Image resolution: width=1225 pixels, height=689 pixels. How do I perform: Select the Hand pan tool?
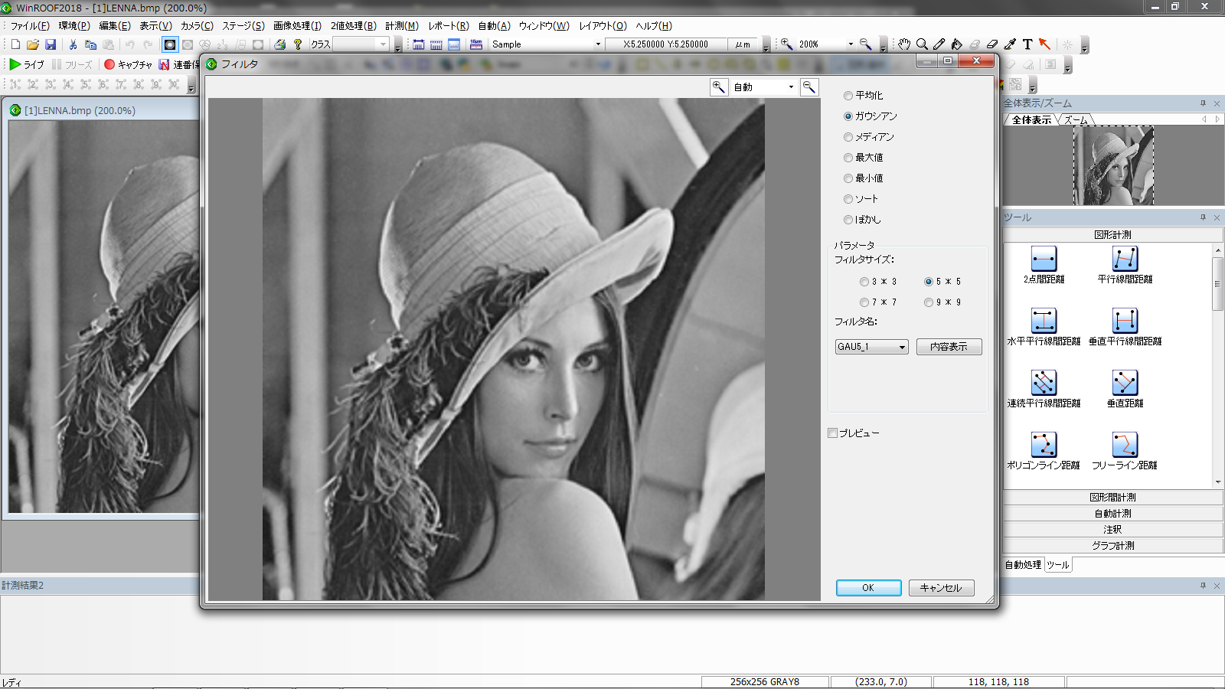(904, 44)
